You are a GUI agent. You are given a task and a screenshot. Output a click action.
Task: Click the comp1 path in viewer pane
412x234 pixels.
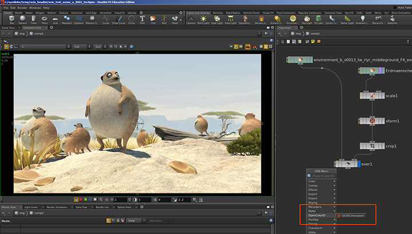coord(37,34)
